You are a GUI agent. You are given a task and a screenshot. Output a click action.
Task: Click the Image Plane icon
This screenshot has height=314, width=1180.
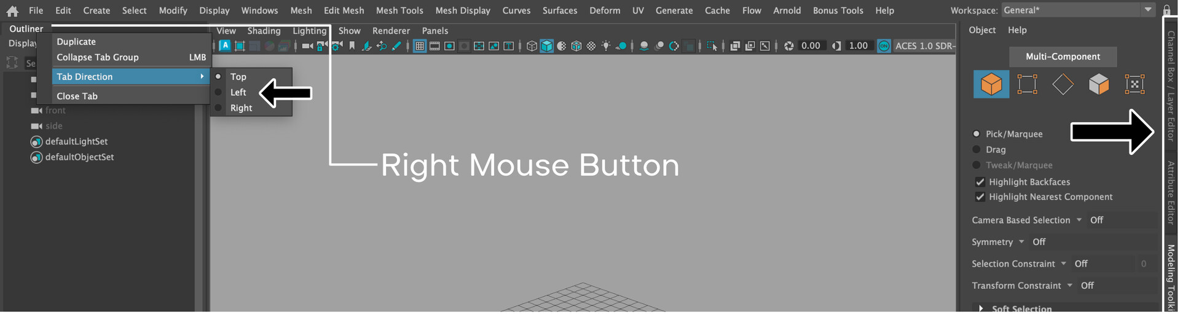click(367, 46)
